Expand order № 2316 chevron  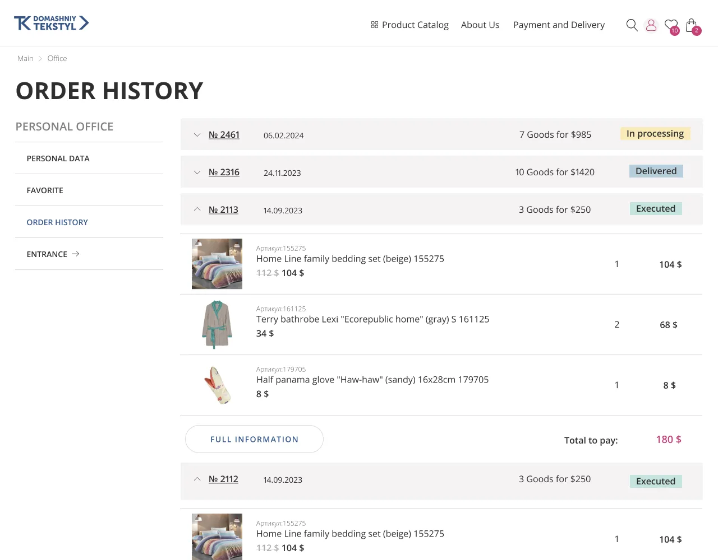pos(197,172)
